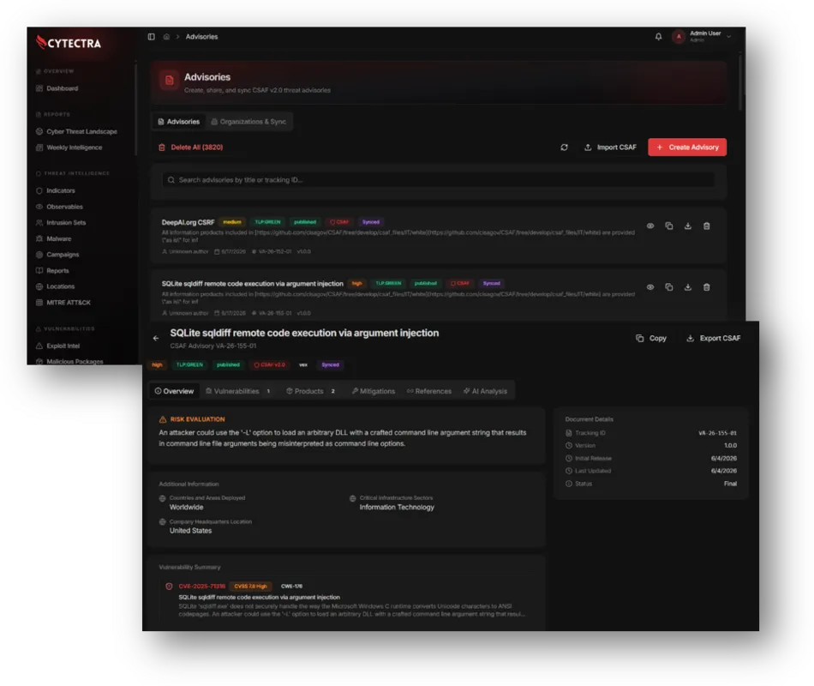Open the Admin User account dropdown
Viewport: 814px width, 686px height.
(702, 36)
